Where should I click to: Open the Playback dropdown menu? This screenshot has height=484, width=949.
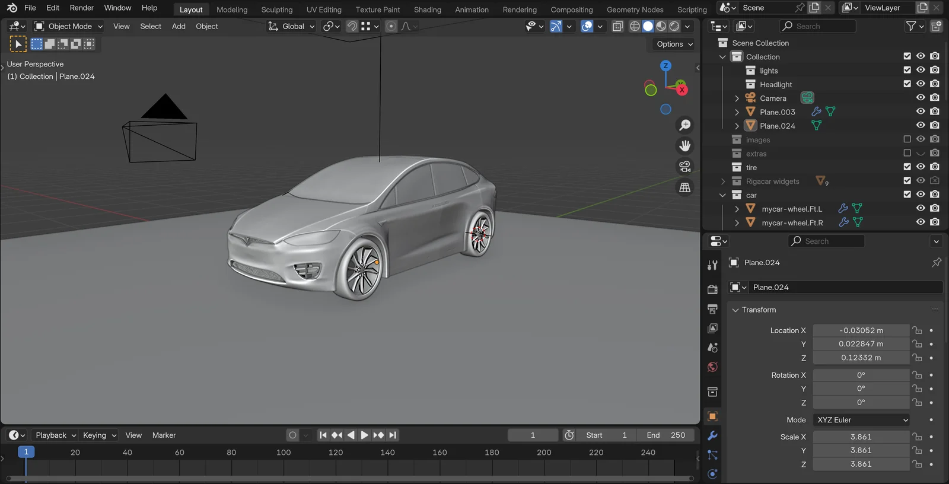click(56, 435)
